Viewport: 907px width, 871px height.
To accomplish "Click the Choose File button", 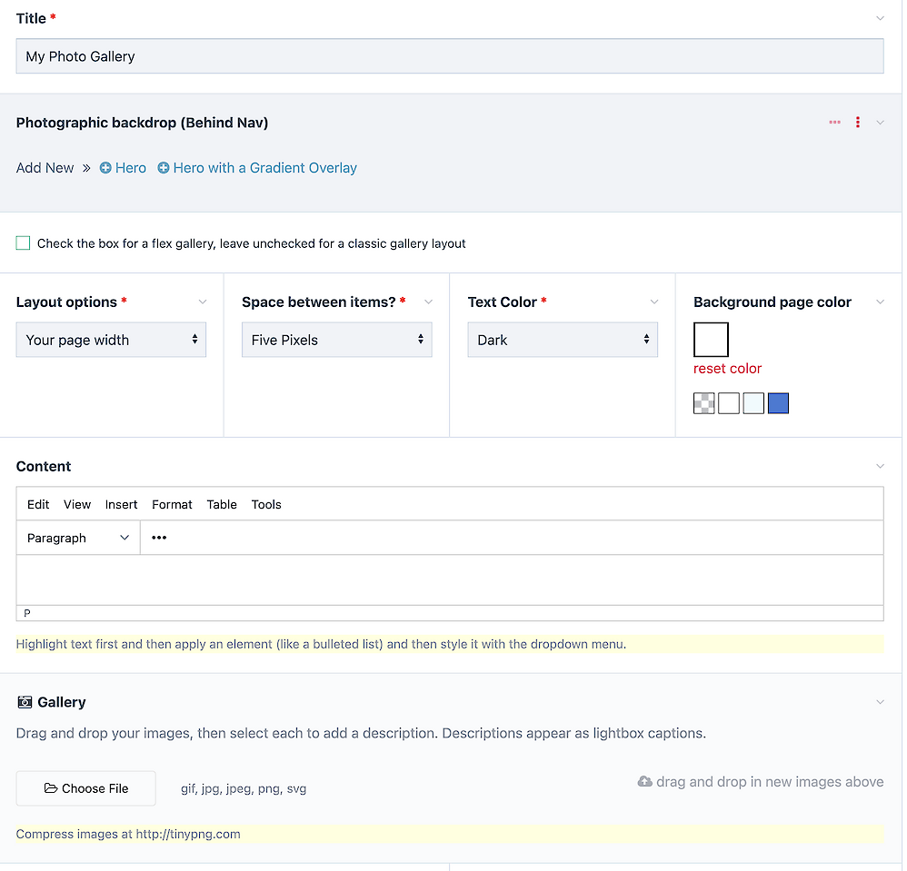I will [85, 788].
